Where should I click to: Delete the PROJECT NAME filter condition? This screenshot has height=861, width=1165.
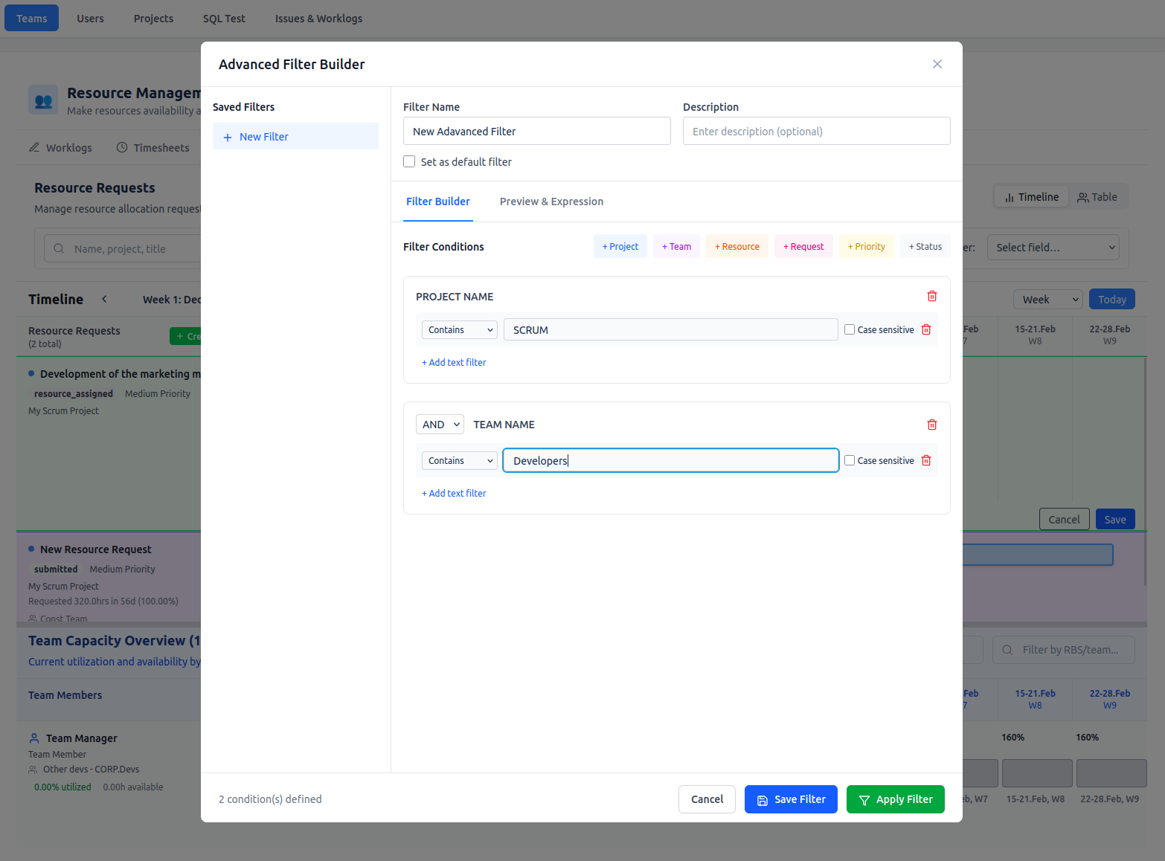(x=931, y=295)
